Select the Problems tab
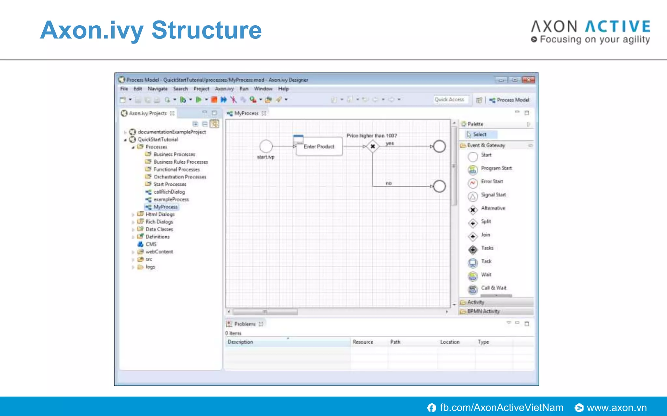Screen dimensions: 667x416 click(245, 324)
